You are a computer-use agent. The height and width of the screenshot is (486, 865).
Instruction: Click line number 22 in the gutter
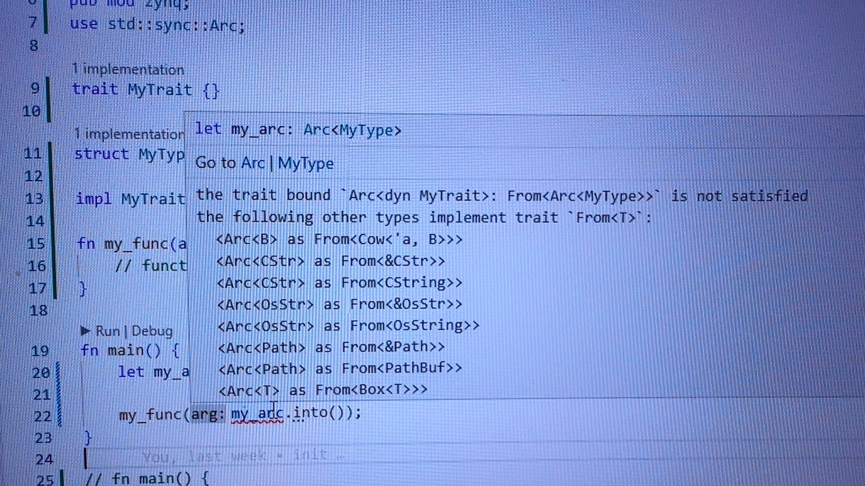coord(42,416)
